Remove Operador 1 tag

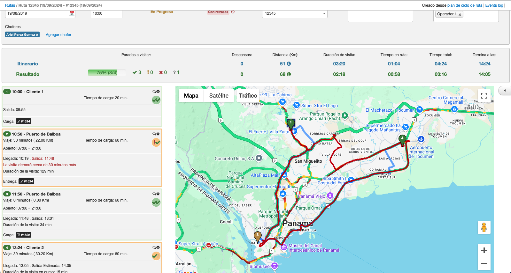pos(460,15)
